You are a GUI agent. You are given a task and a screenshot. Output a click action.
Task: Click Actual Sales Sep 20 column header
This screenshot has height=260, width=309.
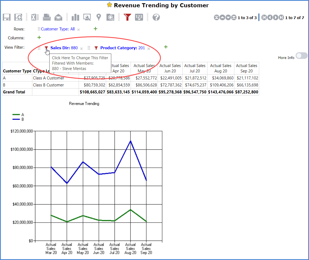coord(246,68)
